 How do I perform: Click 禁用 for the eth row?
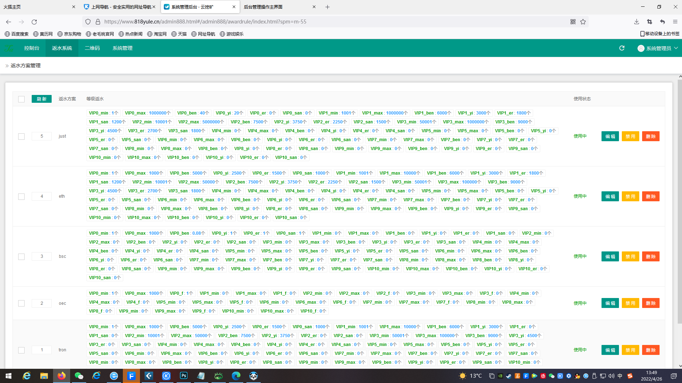pyautogui.click(x=630, y=196)
